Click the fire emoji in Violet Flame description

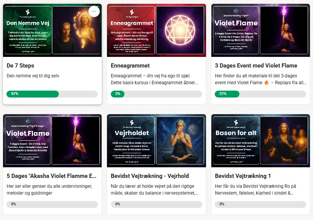point(266,83)
